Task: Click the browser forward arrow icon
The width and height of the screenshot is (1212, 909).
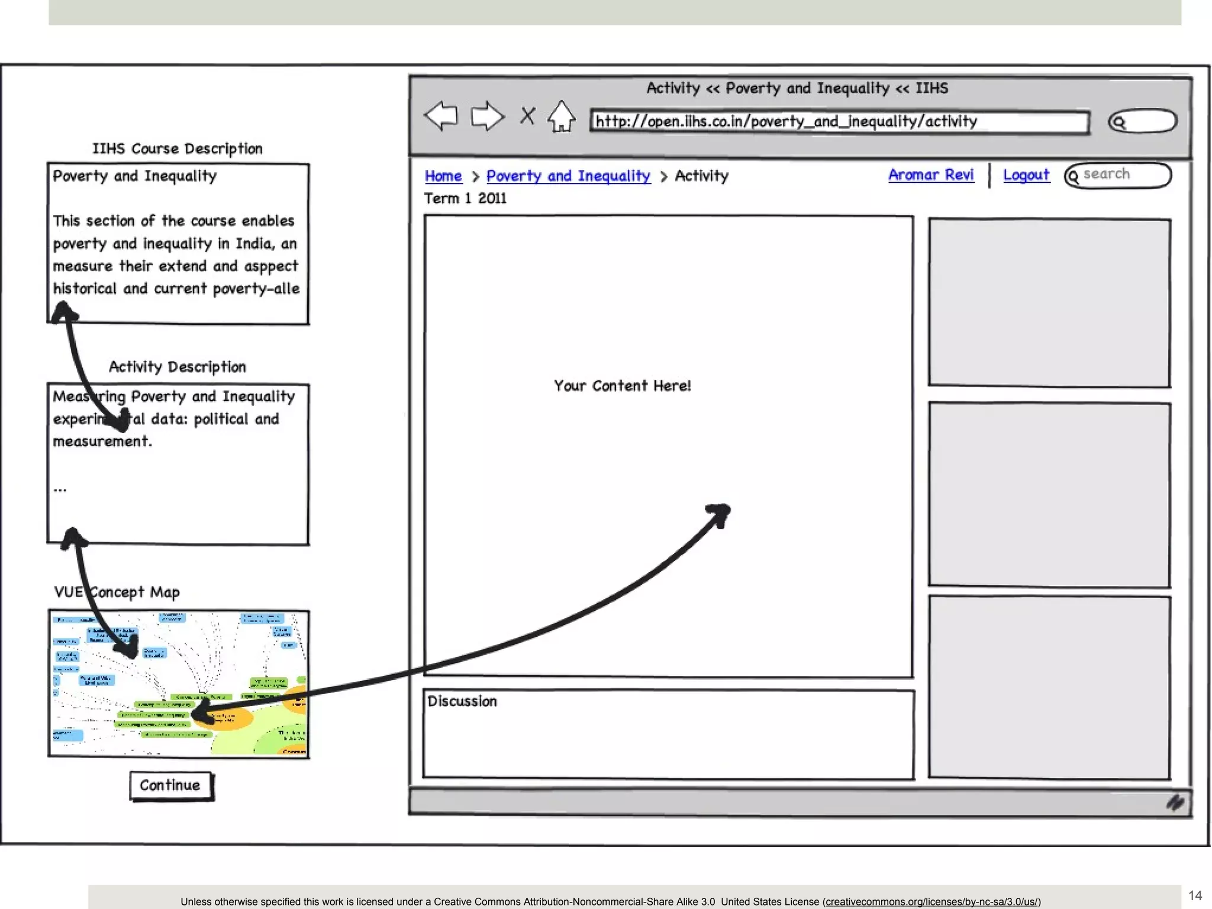Action: coord(487,115)
